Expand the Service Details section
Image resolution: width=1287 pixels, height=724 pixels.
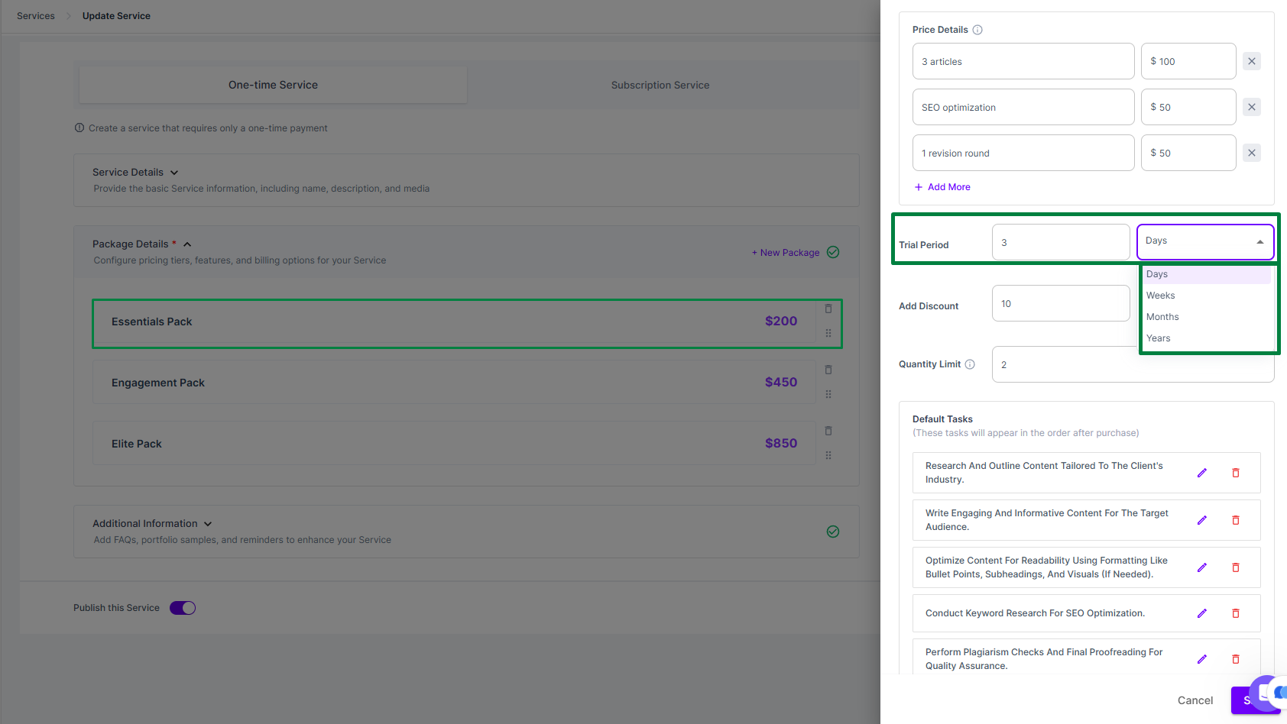point(174,173)
